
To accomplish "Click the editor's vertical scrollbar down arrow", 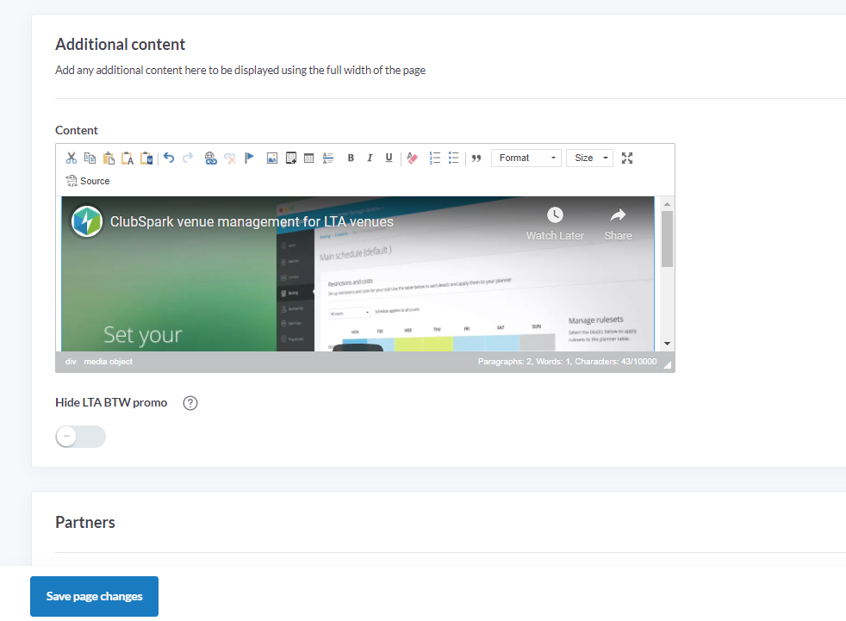I will (x=667, y=344).
